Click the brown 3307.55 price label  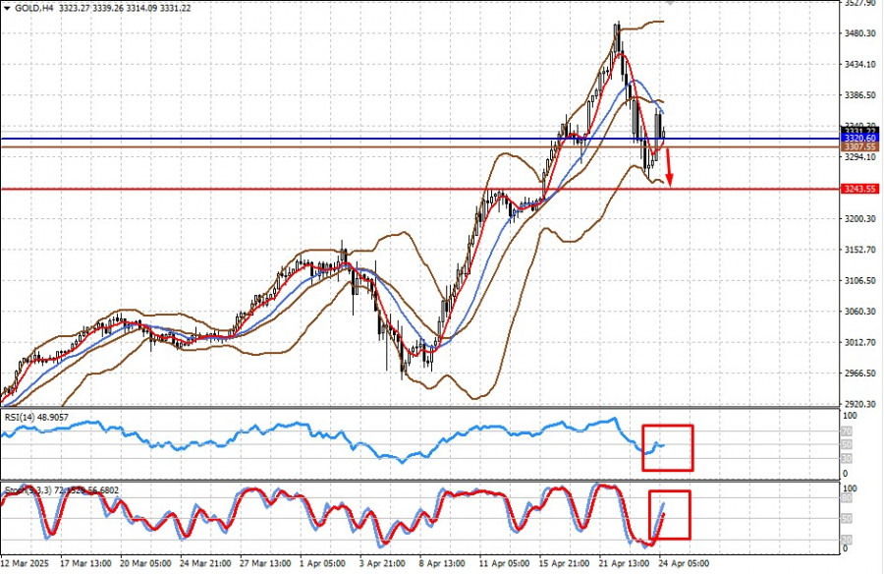pyautogui.click(x=859, y=147)
